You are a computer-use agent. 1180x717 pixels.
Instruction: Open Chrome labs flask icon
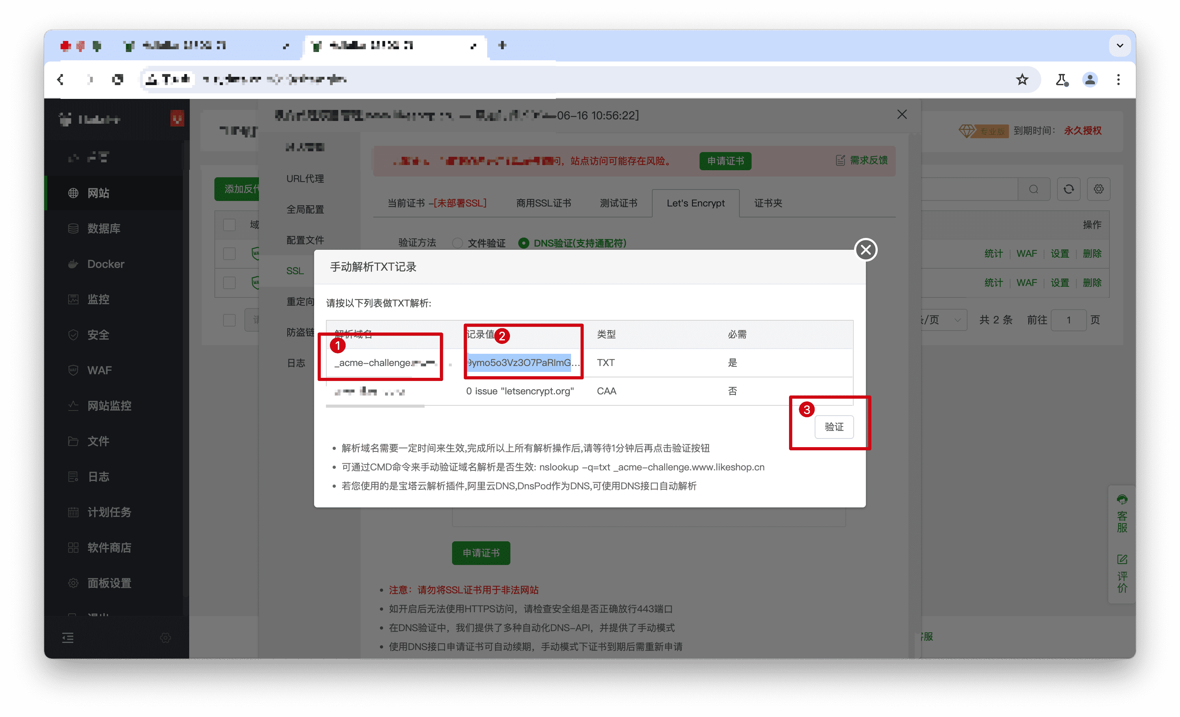tap(1062, 80)
